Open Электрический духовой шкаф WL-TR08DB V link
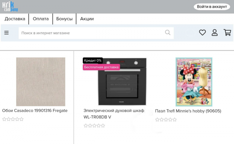The image size is (234, 144). click(114, 114)
